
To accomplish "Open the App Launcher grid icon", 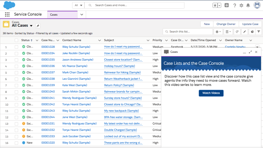I will (x=7, y=14).
